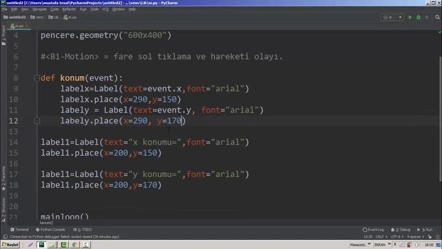Run the program with green play icon
Image resolution: width=442 pixels, height=249 pixels.
(x=410, y=17)
